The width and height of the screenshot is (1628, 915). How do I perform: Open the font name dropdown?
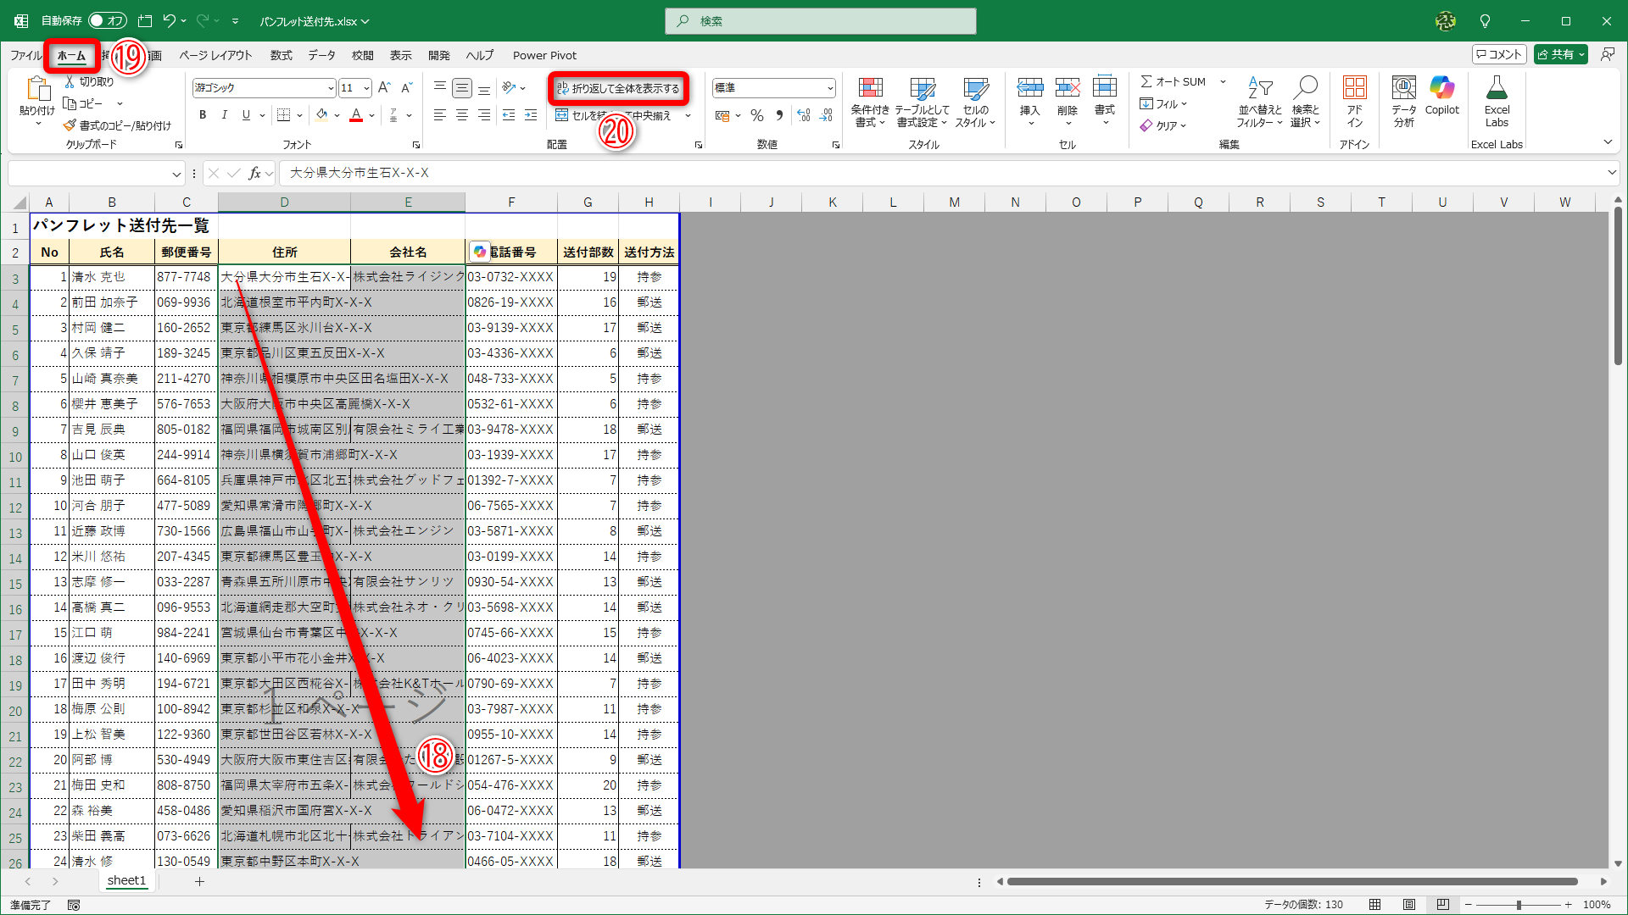331,88
